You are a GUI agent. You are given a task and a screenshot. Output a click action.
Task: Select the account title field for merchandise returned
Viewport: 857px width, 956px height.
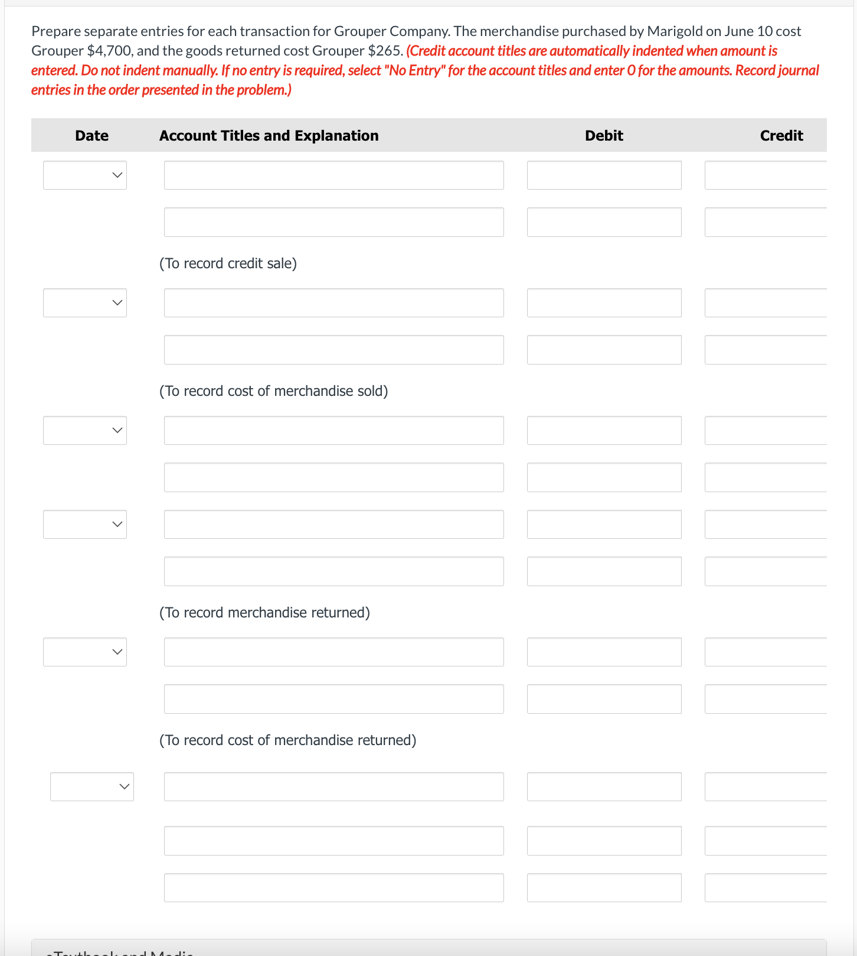click(333, 430)
